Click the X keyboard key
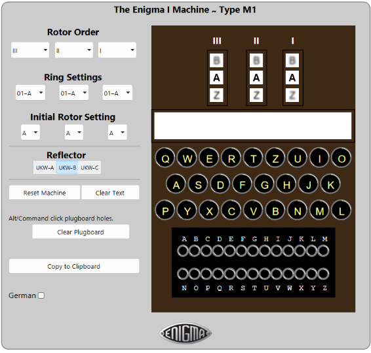This screenshot has width=371, height=353. (x=209, y=210)
